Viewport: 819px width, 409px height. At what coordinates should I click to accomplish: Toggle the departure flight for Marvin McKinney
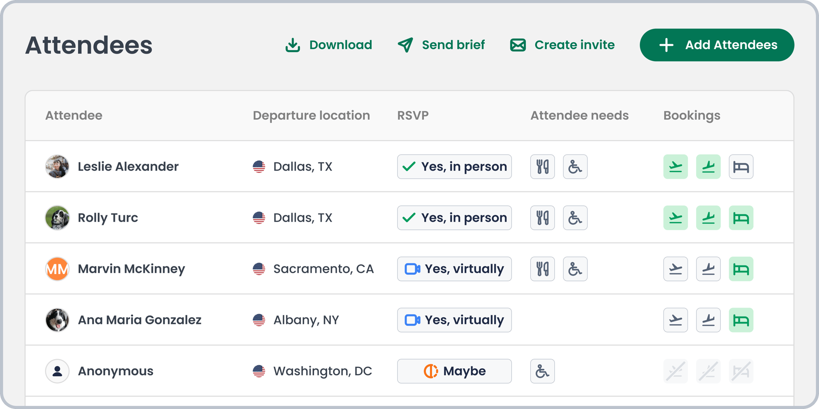[x=675, y=269]
